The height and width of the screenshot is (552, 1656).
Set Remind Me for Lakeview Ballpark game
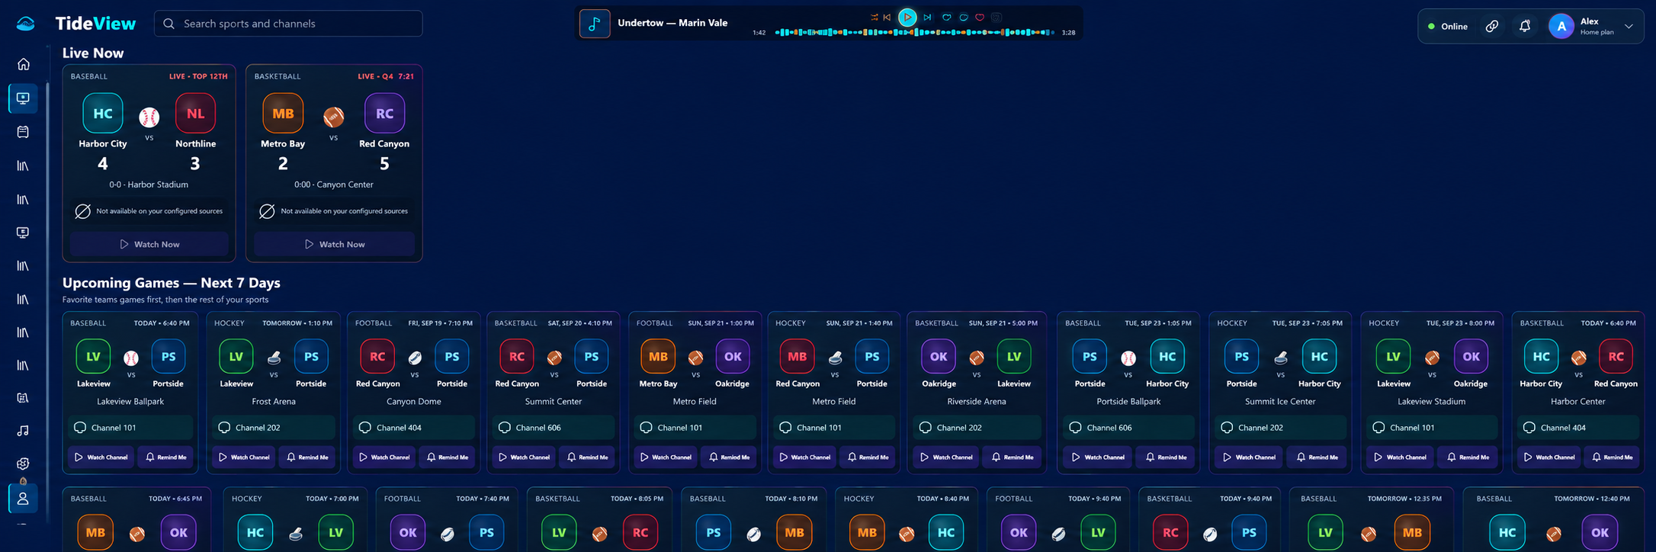click(165, 457)
